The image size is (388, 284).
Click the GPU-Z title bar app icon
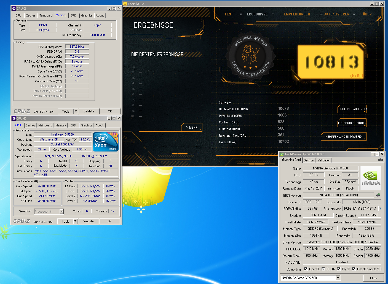[x=282, y=154]
